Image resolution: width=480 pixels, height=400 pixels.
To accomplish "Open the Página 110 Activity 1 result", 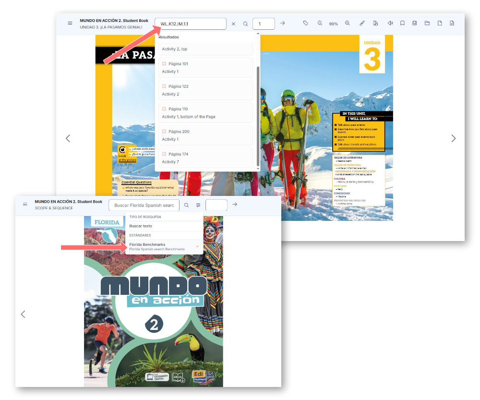I will click(205, 113).
